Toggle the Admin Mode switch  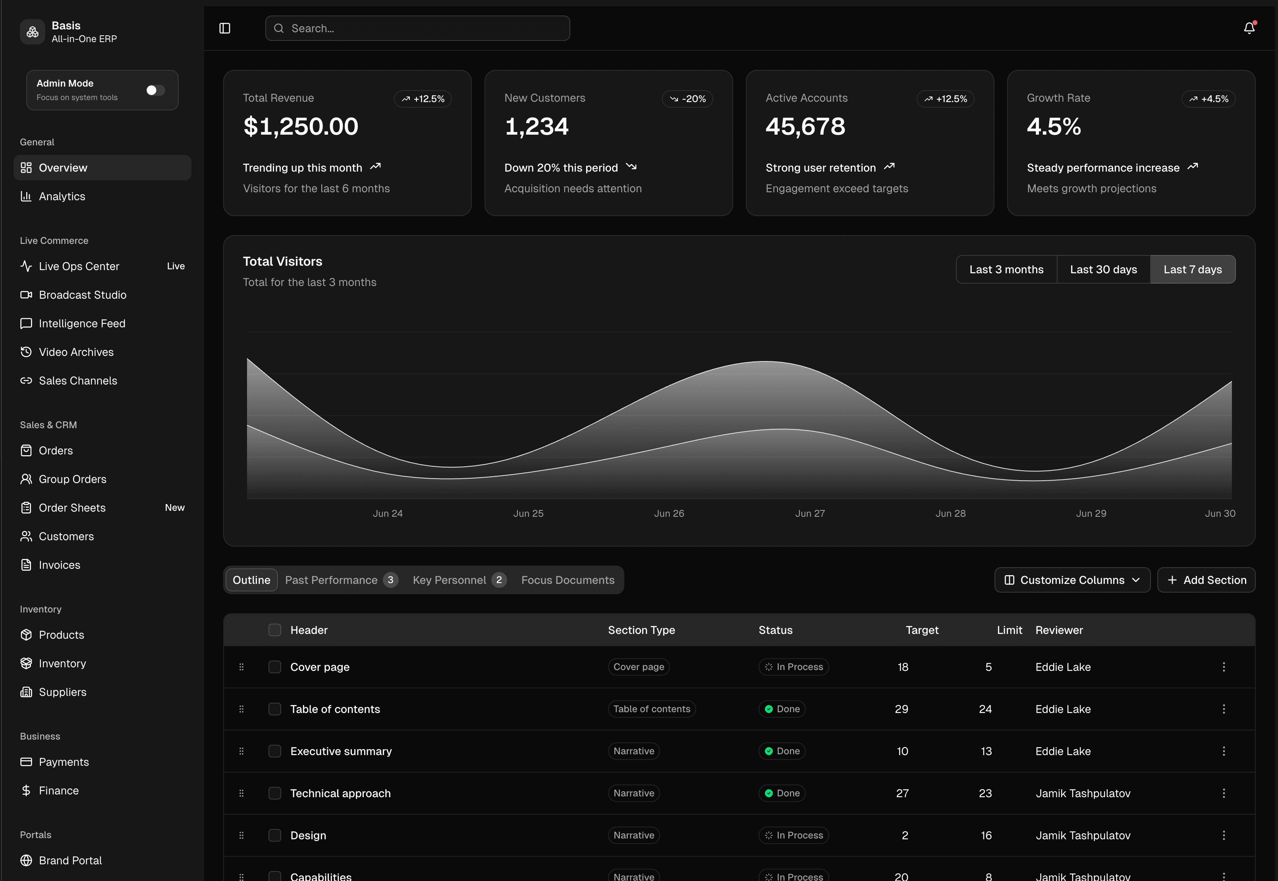point(155,90)
